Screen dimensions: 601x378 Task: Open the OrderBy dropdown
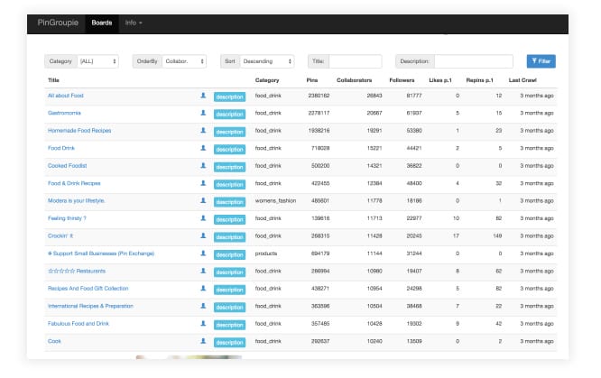(185, 61)
